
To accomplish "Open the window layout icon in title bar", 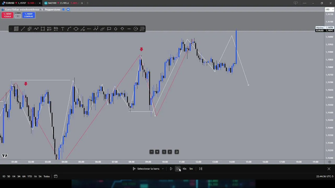I will pyautogui.click(x=295, y=3).
